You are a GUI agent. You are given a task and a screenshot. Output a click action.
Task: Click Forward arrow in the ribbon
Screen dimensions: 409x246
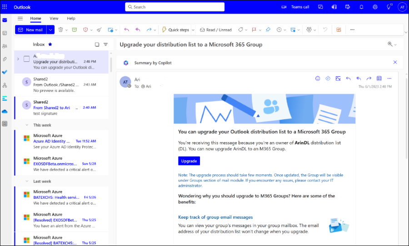tap(149, 30)
